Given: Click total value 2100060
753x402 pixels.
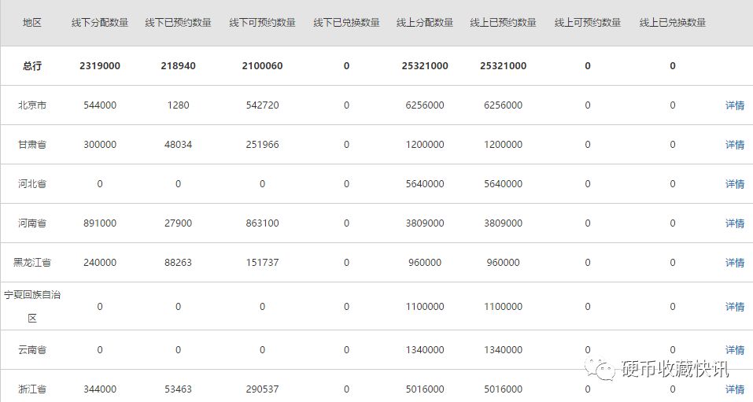Looking at the screenshot, I should tap(262, 66).
